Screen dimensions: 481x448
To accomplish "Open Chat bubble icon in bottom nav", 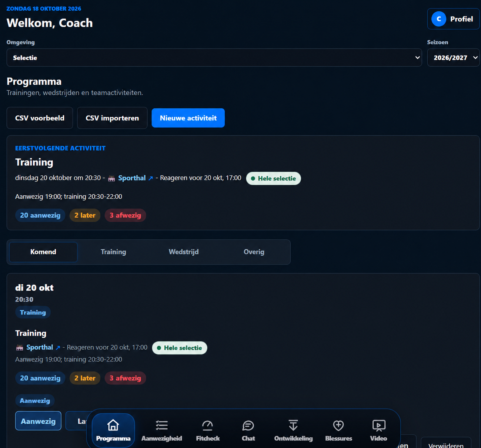I will point(248,425).
